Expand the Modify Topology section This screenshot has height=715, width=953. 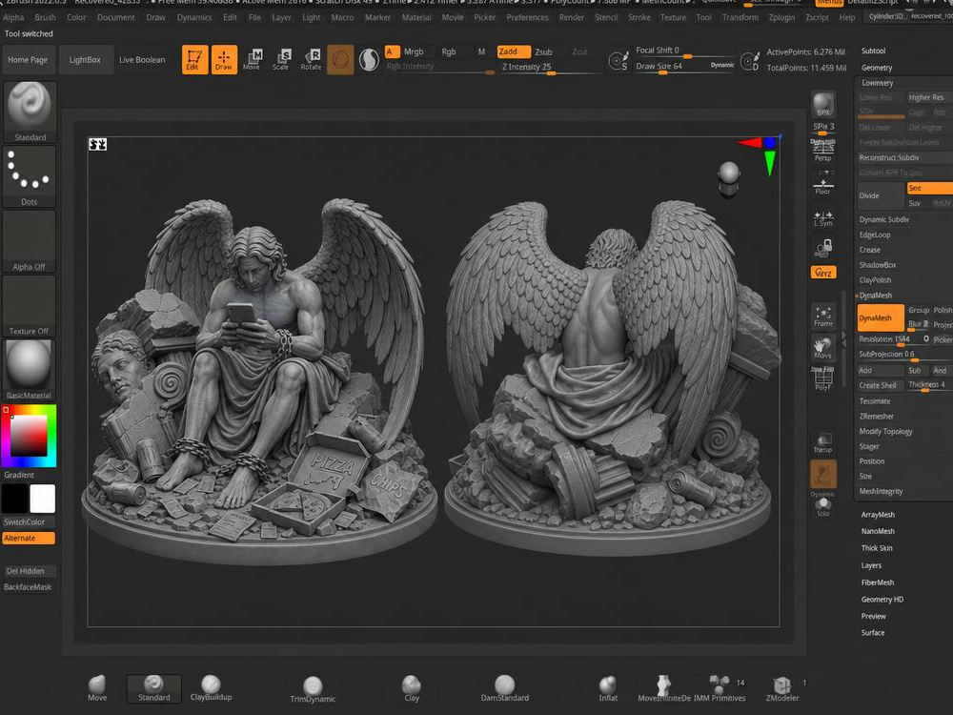pos(885,432)
